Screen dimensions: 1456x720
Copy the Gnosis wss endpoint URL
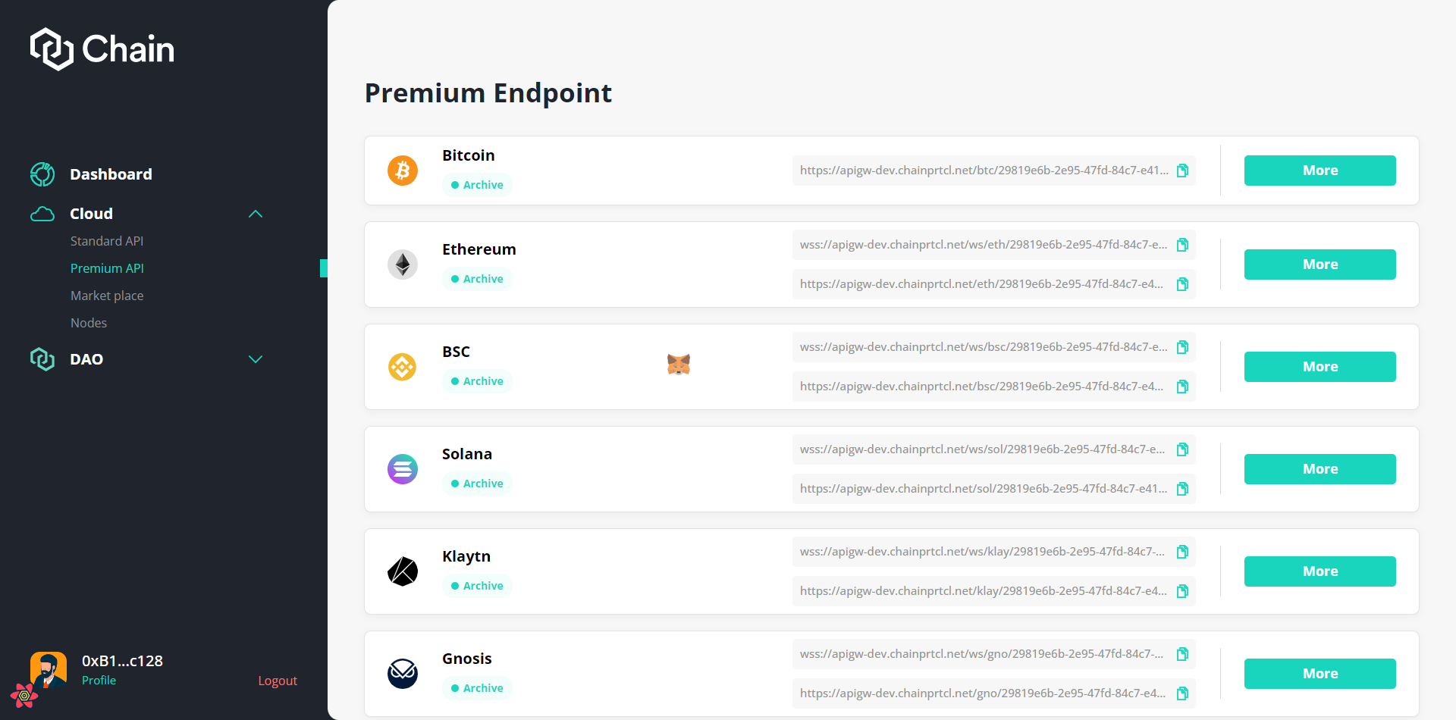pos(1182,654)
